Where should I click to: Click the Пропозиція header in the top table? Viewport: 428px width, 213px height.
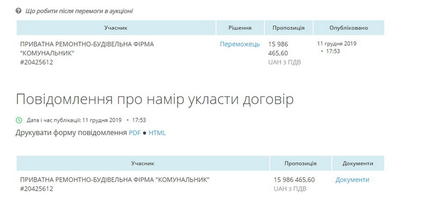pos(288,28)
